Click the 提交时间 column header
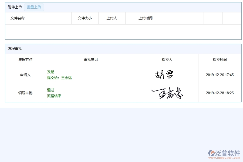Viewport: 243px width, 162px height. (219, 60)
